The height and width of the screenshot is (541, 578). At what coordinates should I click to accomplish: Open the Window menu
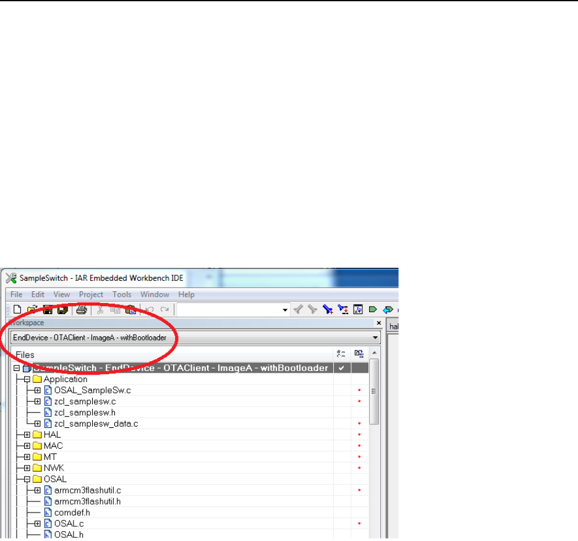(155, 294)
